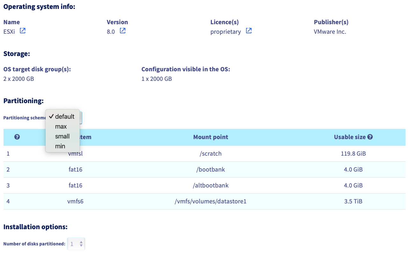
Task: Click the Number of disks partitioned stepper
Action: point(76,244)
